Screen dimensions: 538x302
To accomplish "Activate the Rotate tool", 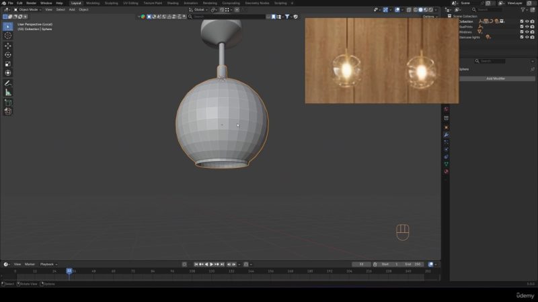I will pos(8,55).
